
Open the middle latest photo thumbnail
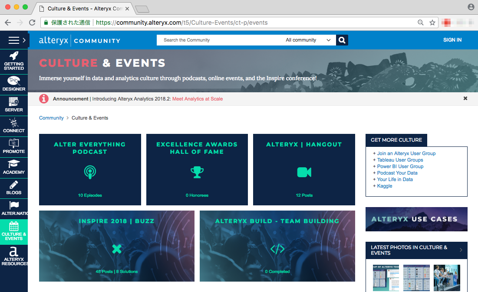[416, 278]
